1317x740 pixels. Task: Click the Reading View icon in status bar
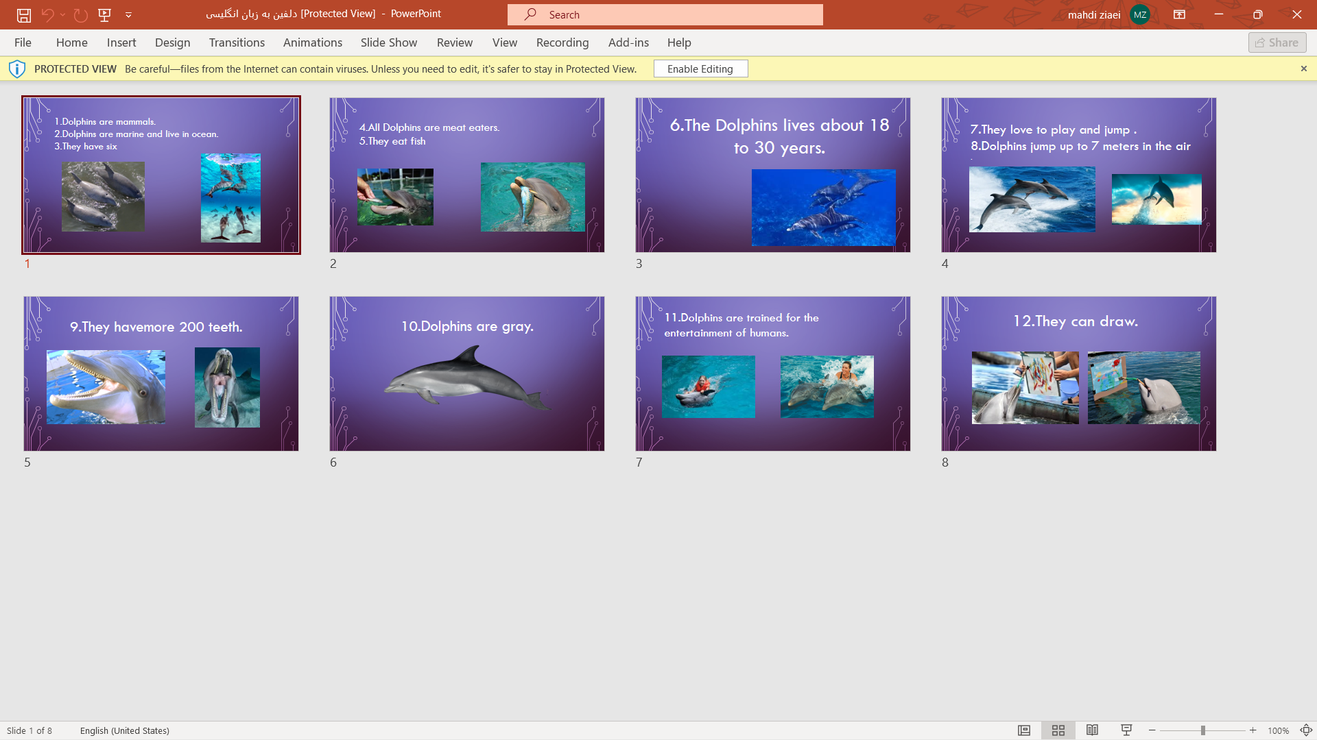(1093, 730)
